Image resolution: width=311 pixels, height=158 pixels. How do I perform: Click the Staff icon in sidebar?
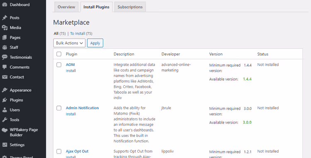[x=5, y=47]
